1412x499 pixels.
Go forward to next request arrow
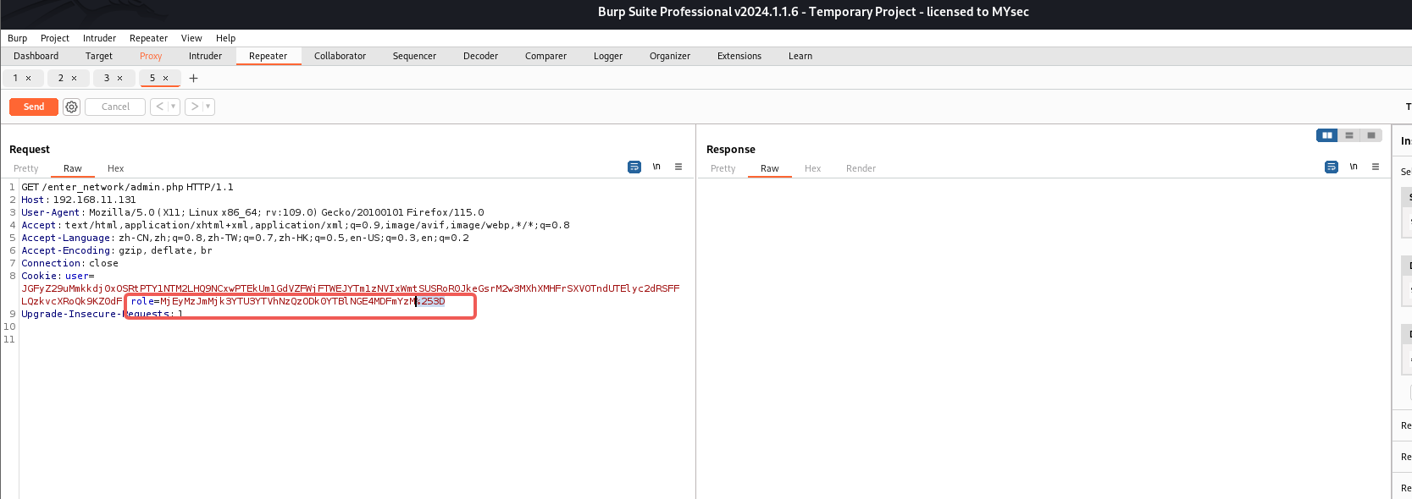(194, 107)
